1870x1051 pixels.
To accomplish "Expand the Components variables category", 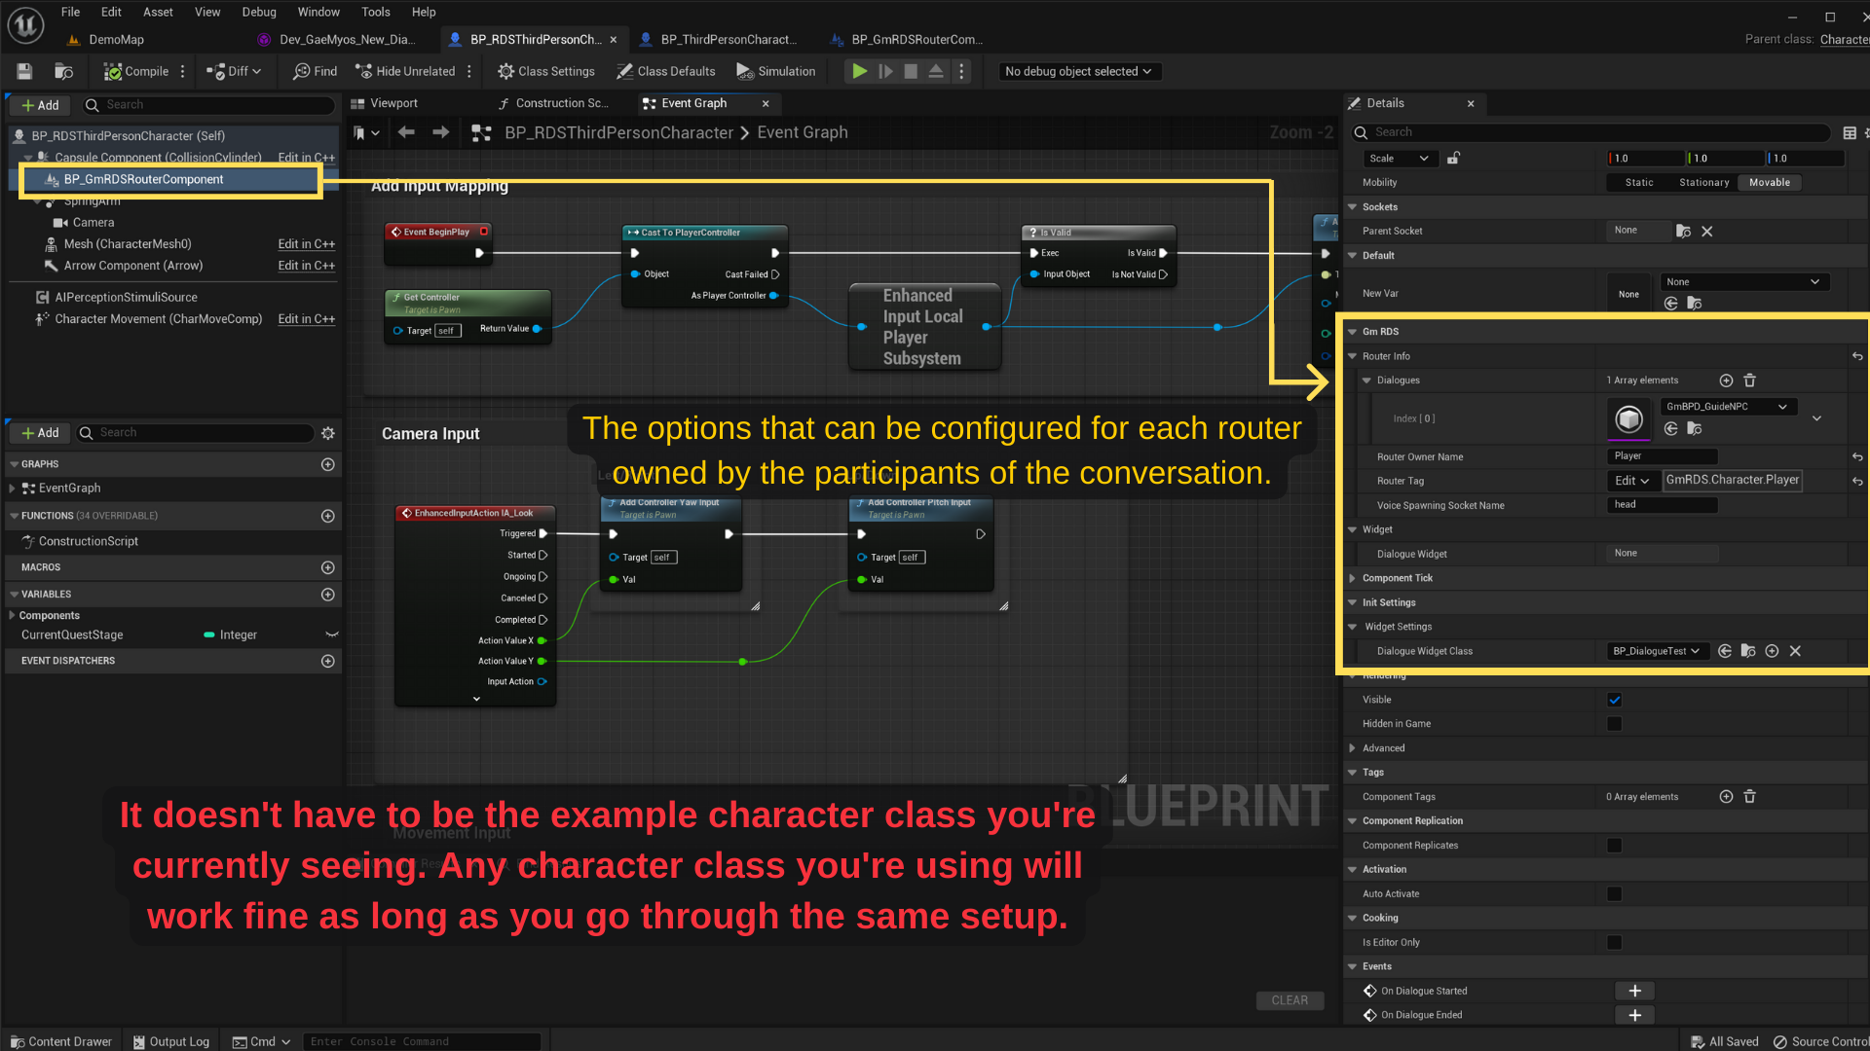I will 12,616.
